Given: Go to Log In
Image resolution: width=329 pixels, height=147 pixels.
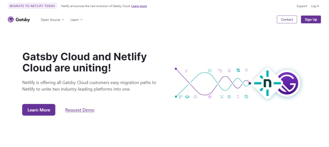Looking at the screenshot, I should 315,6.
